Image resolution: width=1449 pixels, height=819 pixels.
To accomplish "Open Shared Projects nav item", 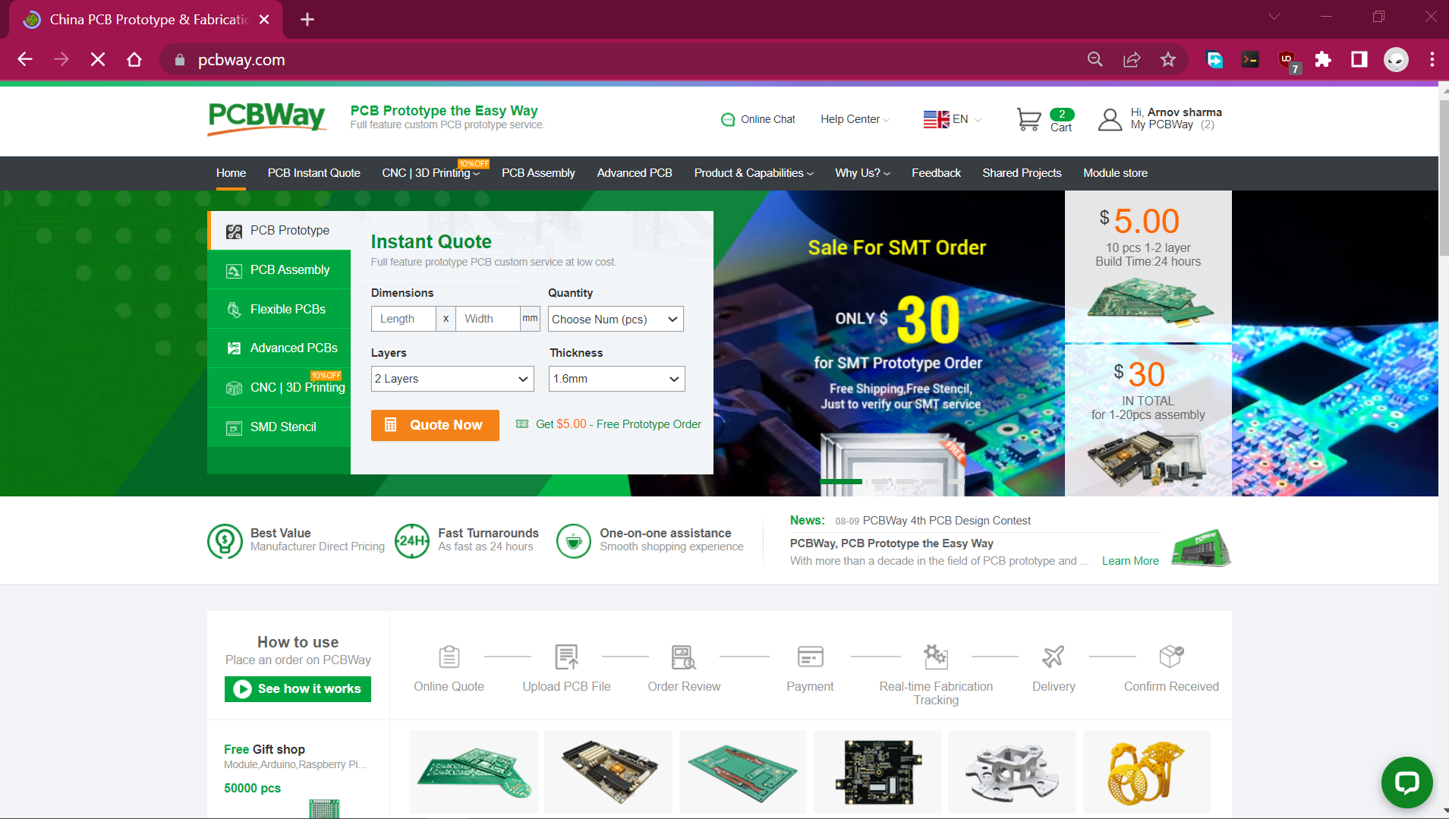I will tap(1022, 173).
